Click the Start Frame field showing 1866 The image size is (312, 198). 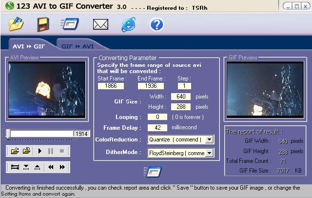pyautogui.click(x=111, y=86)
